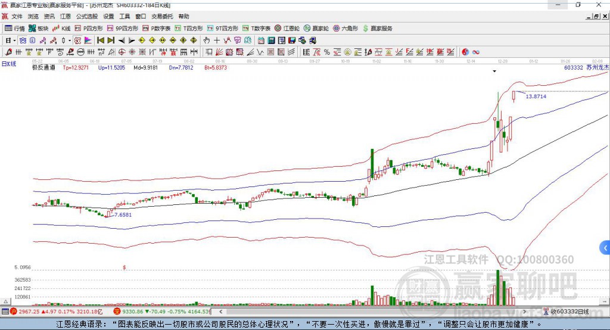Click the horizontal scrollbar right arrow

pyautogui.click(x=524, y=312)
